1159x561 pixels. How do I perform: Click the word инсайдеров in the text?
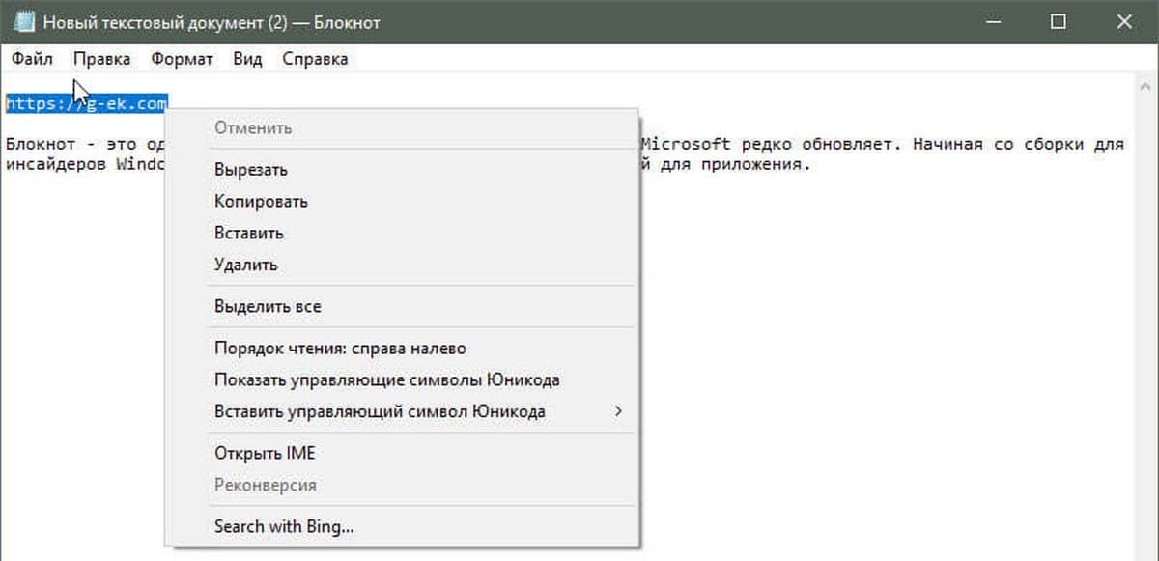point(56,164)
